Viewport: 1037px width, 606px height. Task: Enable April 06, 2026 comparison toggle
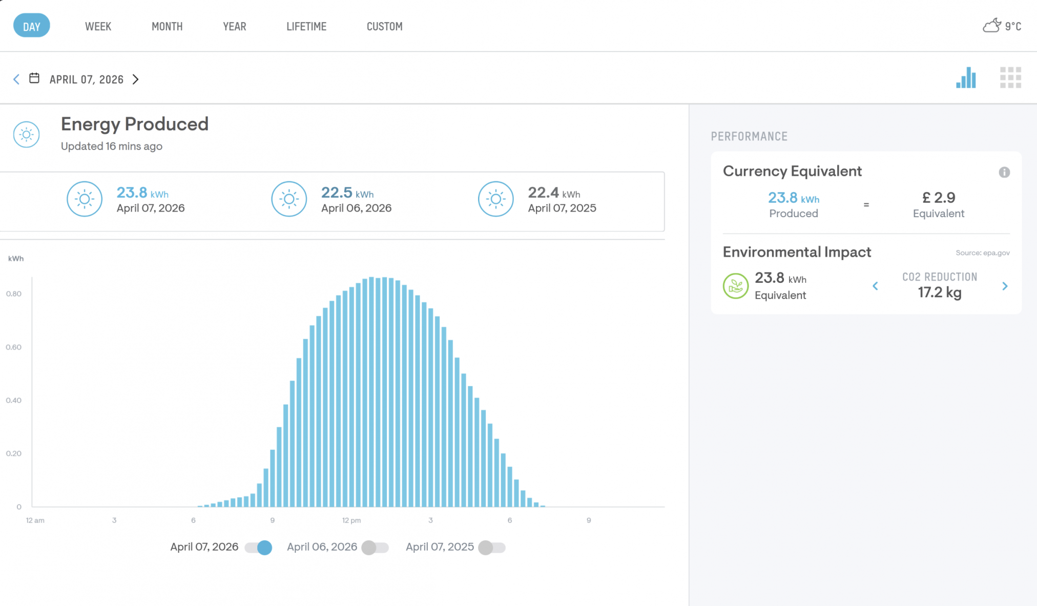[375, 547]
